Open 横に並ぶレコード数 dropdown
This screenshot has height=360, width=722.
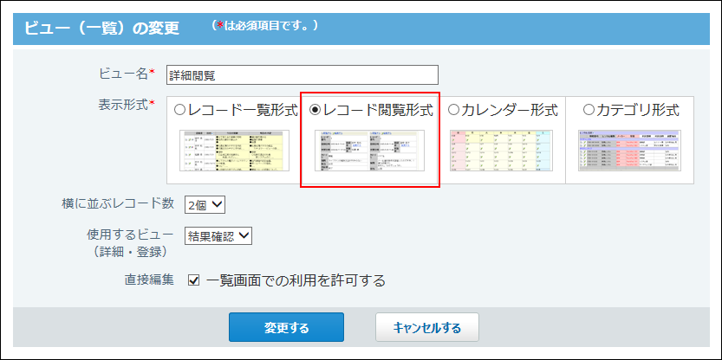pyautogui.click(x=205, y=205)
